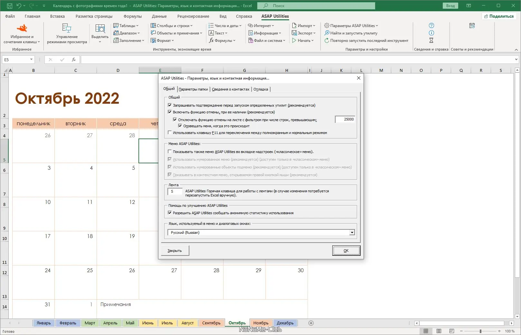Add a new sheet with plus icon
This screenshot has width=521, height=335.
pos(311,323)
